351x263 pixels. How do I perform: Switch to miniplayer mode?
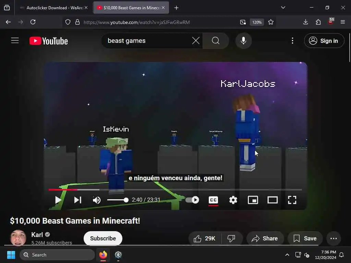(x=253, y=200)
